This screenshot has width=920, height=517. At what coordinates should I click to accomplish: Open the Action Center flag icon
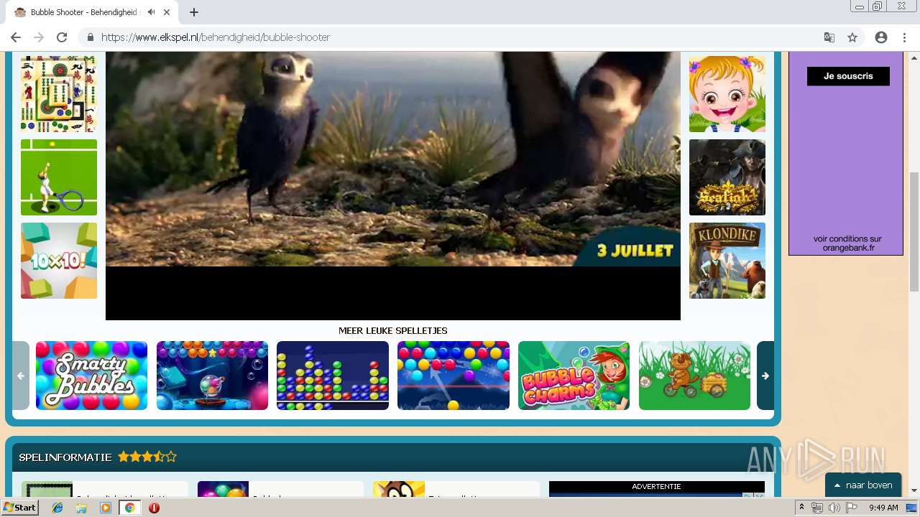tap(852, 508)
